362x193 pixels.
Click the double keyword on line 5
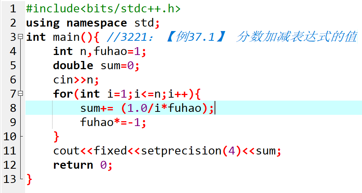73,65
